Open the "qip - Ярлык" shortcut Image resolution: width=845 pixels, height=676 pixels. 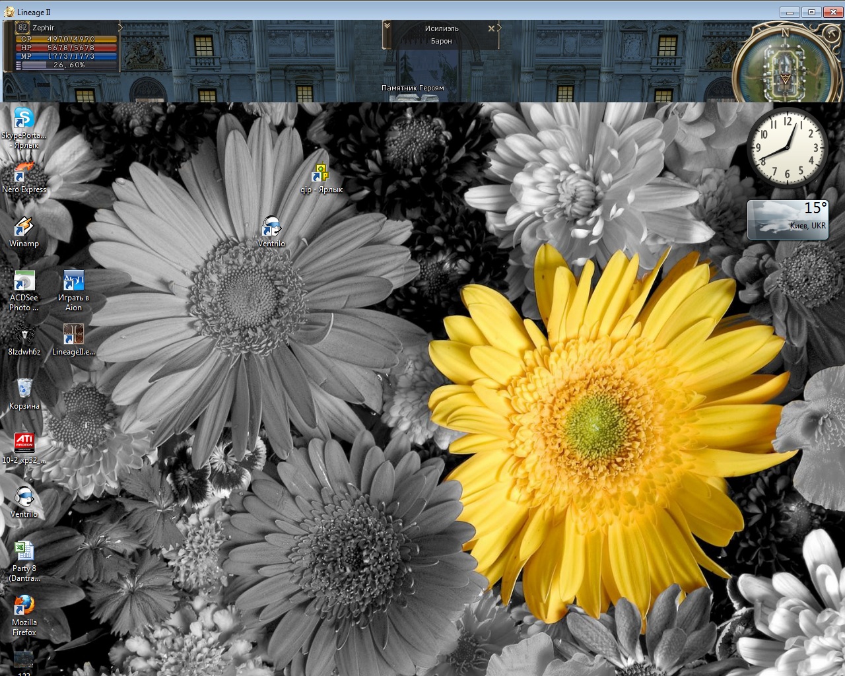tap(321, 178)
